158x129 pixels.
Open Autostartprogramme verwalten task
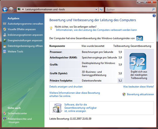click(x=25, y=24)
